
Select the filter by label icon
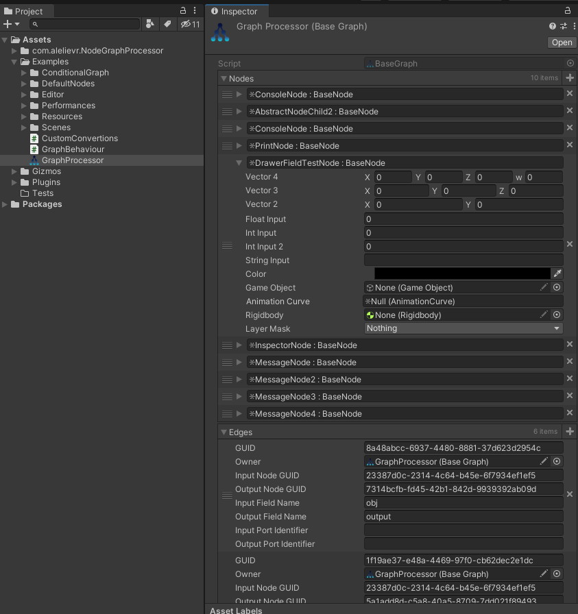[x=167, y=23]
